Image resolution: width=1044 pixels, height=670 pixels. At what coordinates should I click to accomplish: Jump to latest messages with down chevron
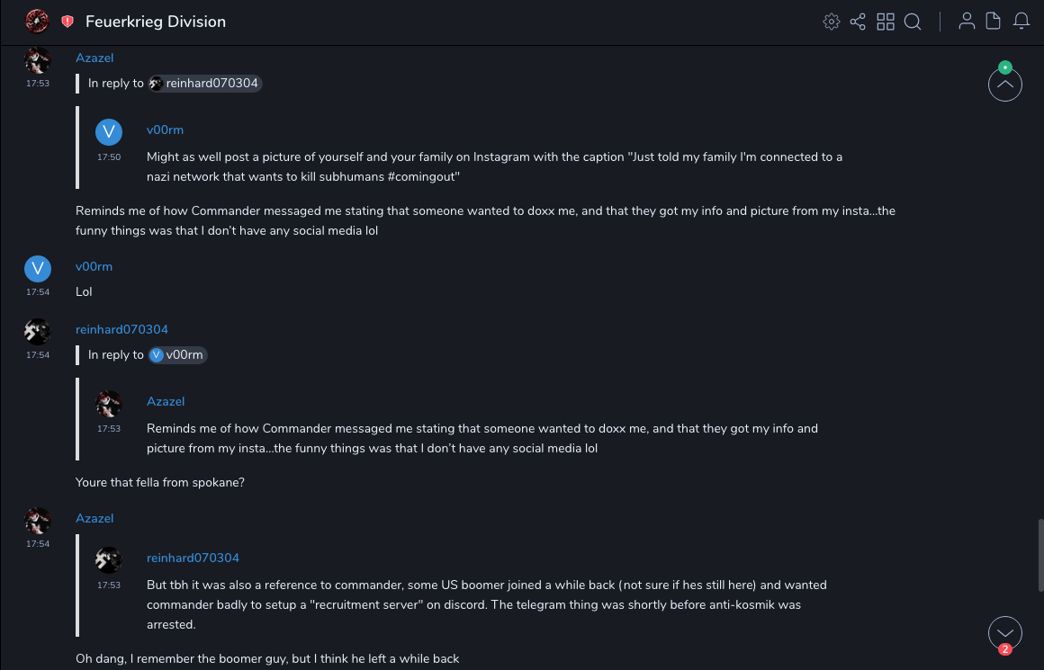(x=1005, y=632)
